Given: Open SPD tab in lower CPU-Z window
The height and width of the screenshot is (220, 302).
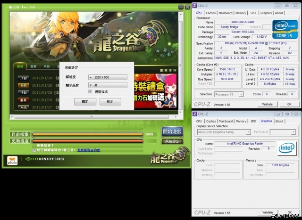Looking at the screenshot, I should click(x=253, y=122).
